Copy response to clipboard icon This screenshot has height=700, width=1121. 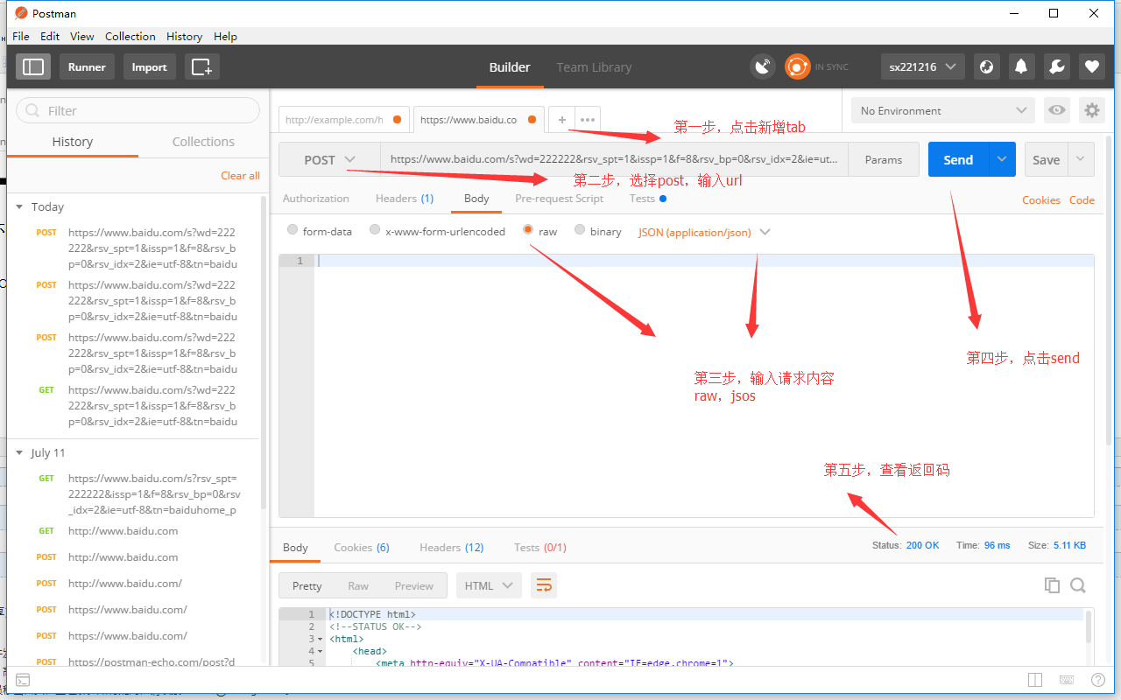point(1052,585)
